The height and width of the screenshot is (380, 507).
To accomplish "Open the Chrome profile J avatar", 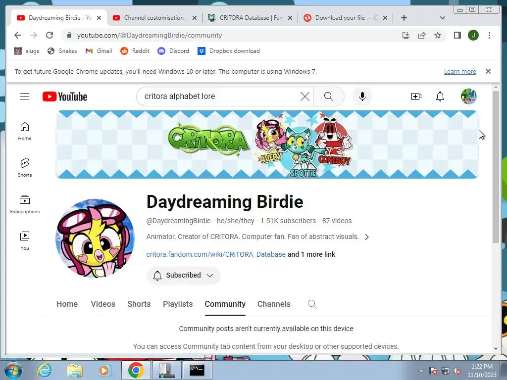I will [x=473, y=35].
